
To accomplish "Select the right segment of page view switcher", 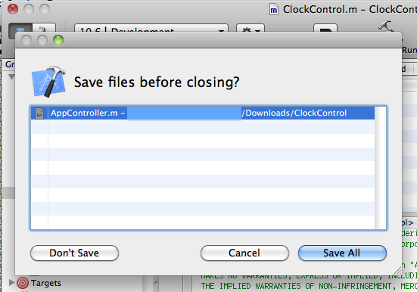I will tap(44, 29).
